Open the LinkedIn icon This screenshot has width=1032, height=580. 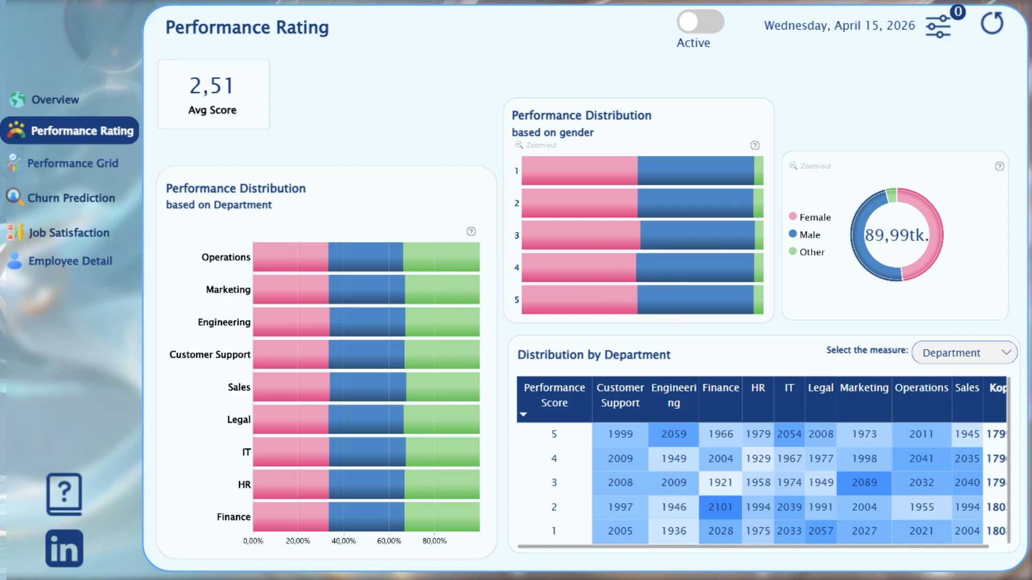[64, 548]
